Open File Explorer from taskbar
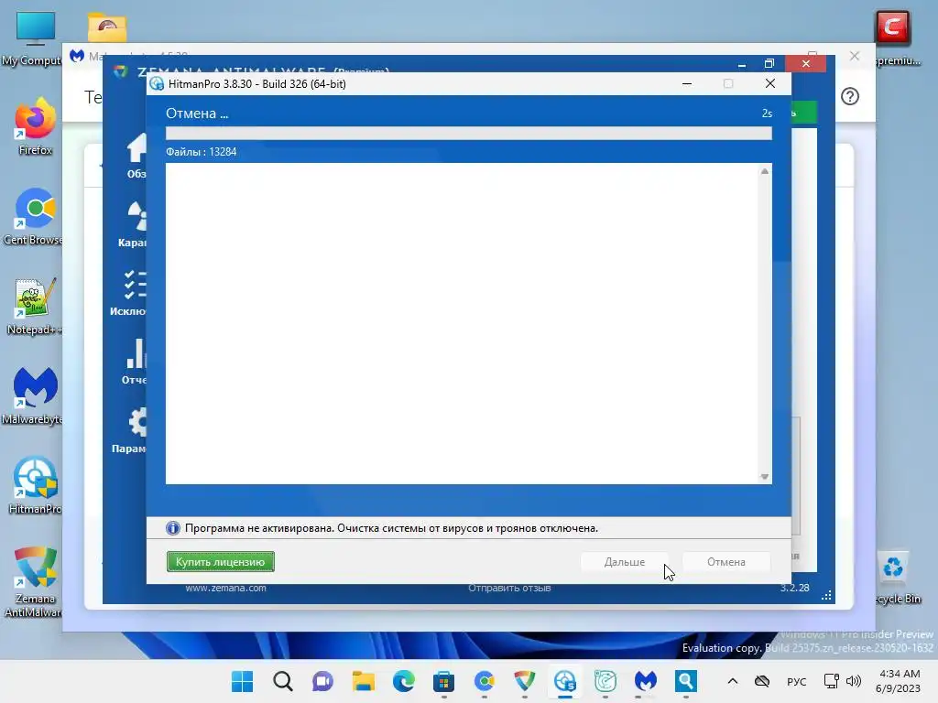Viewport: 938px width, 703px height. pos(363,681)
